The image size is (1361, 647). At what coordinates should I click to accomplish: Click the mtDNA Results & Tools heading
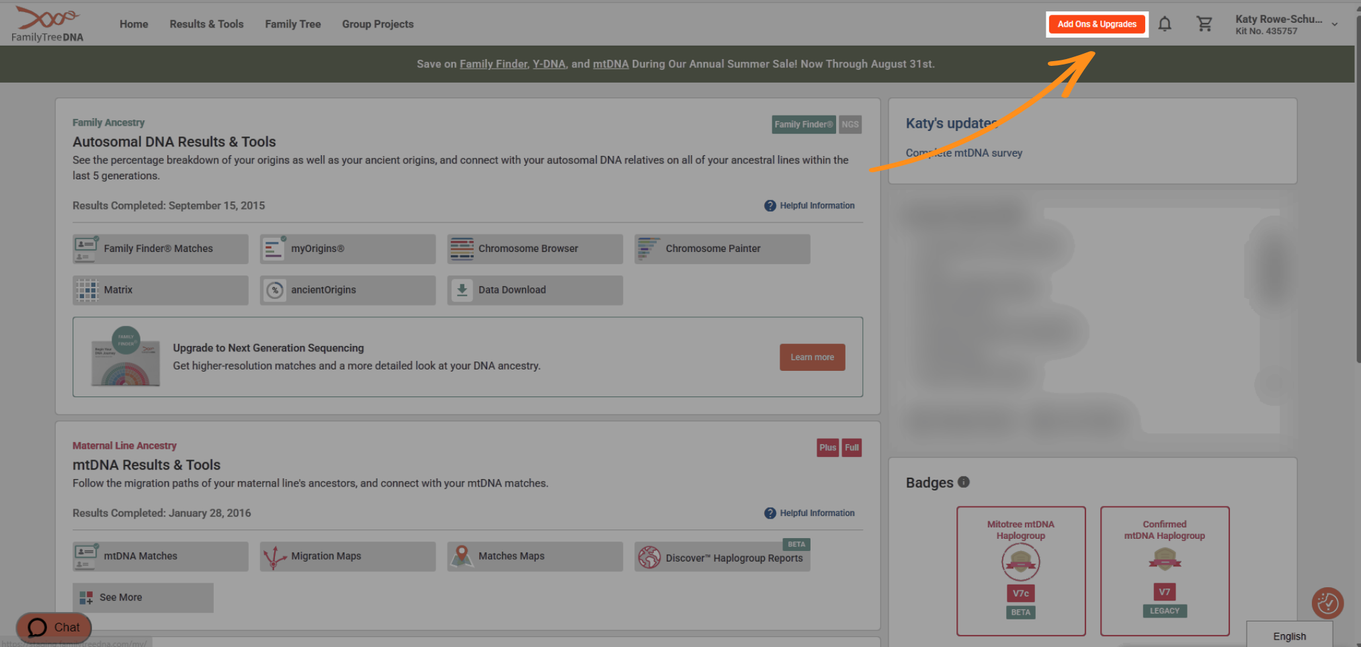pos(147,465)
